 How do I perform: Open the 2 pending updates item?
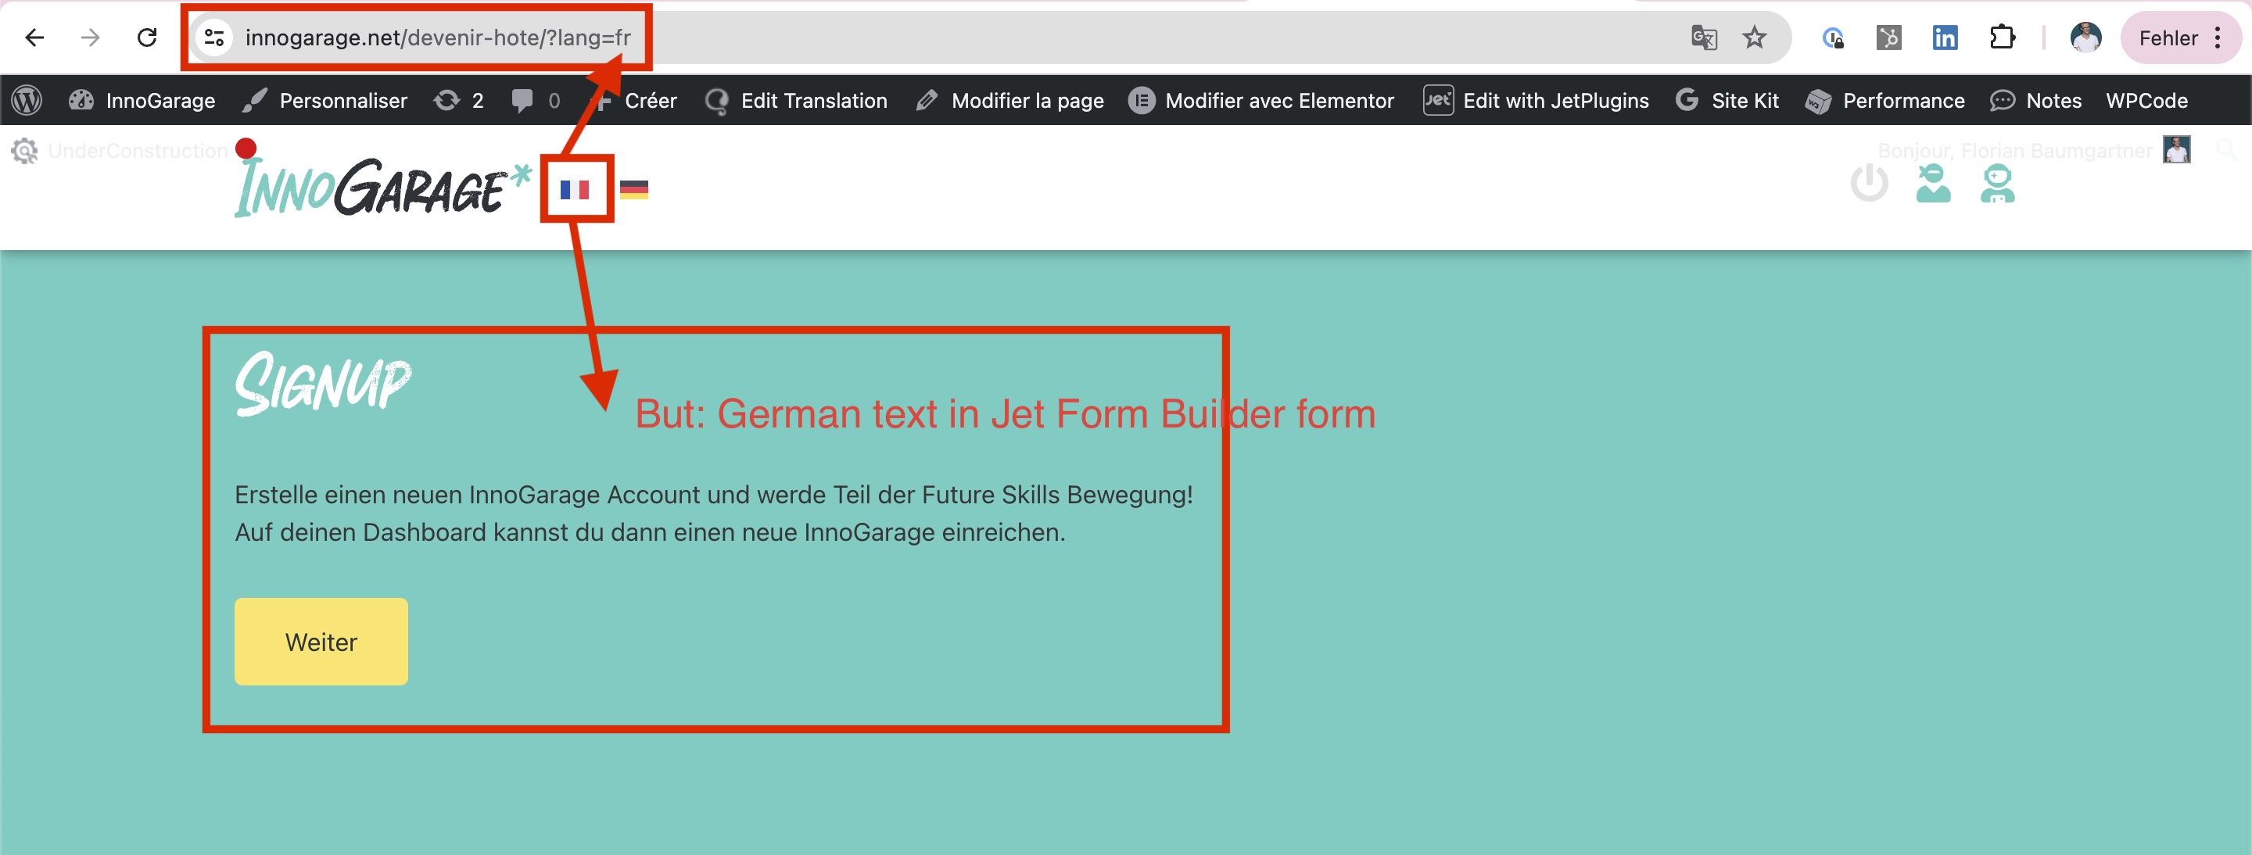coord(458,101)
